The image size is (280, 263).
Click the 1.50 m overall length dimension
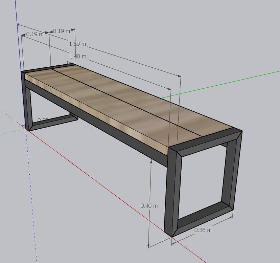[77, 44]
